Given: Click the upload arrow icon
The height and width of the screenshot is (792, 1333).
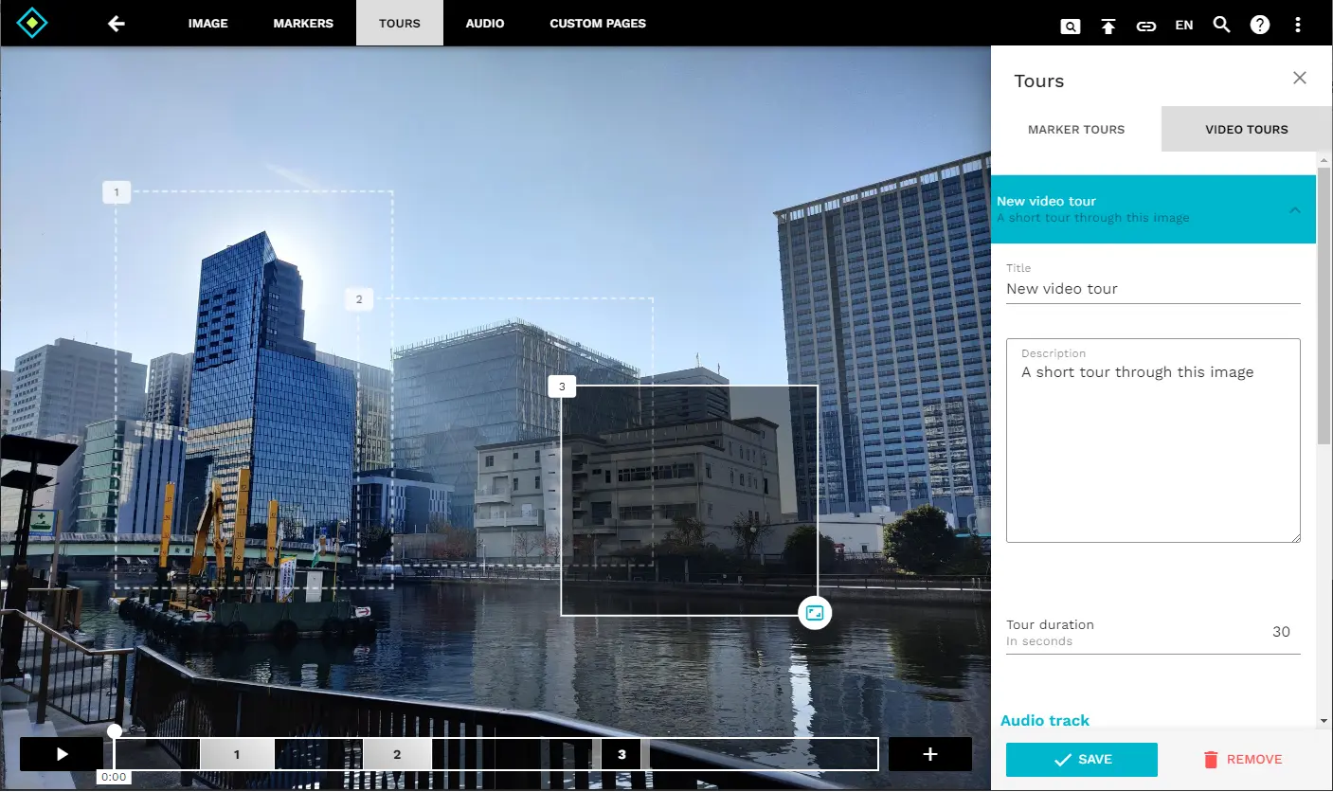Looking at the screenshot, I should [x=1108, y=26].
